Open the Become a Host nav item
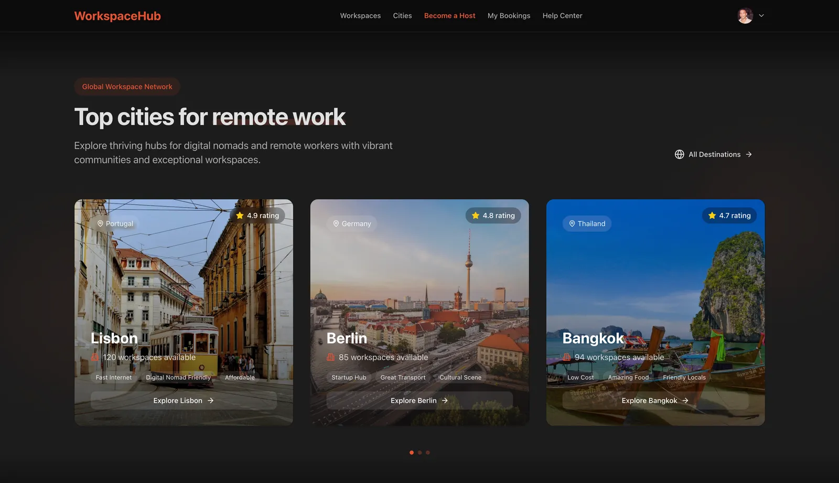 pos(449,16)
